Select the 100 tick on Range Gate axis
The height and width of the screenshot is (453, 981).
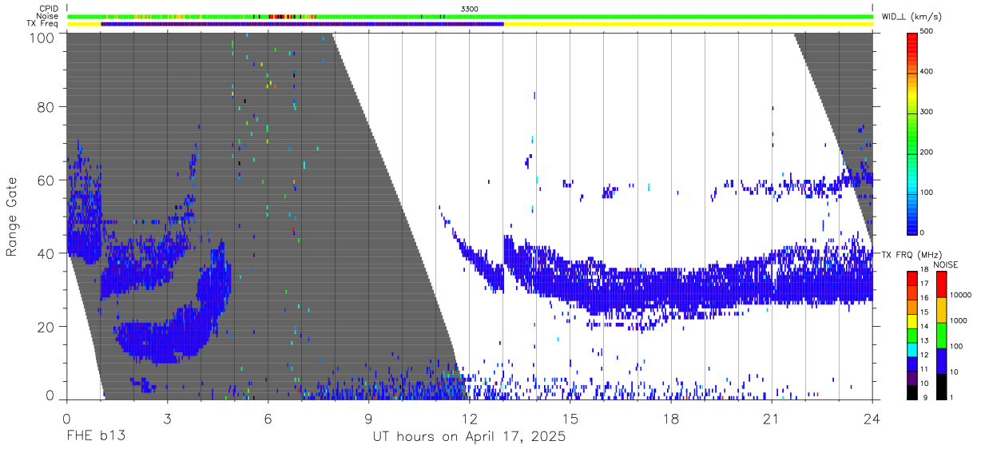(42, 38)
